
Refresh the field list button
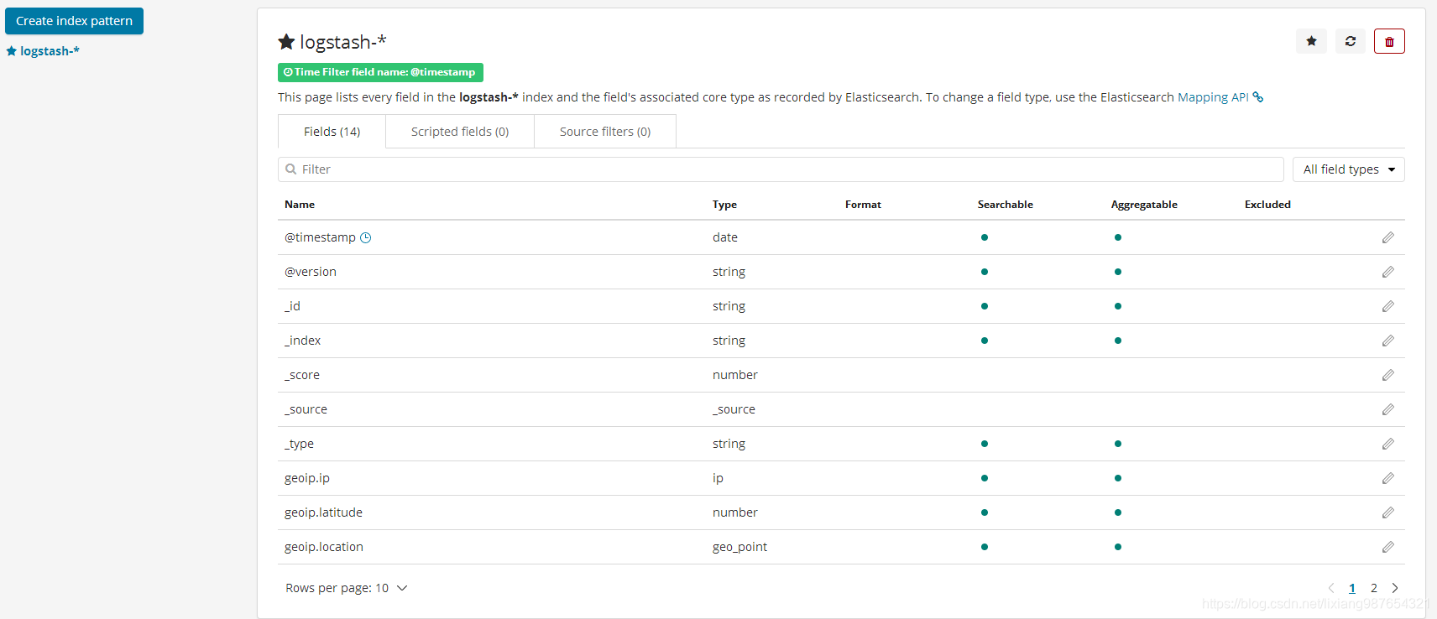coord(1351,41)
